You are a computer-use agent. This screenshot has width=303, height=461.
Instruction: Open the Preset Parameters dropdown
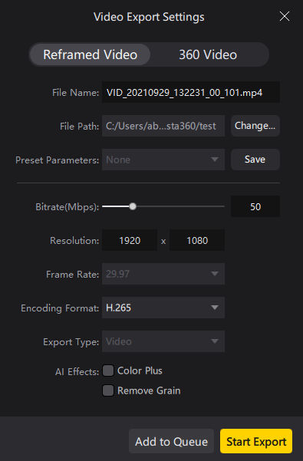pos(163,160)
